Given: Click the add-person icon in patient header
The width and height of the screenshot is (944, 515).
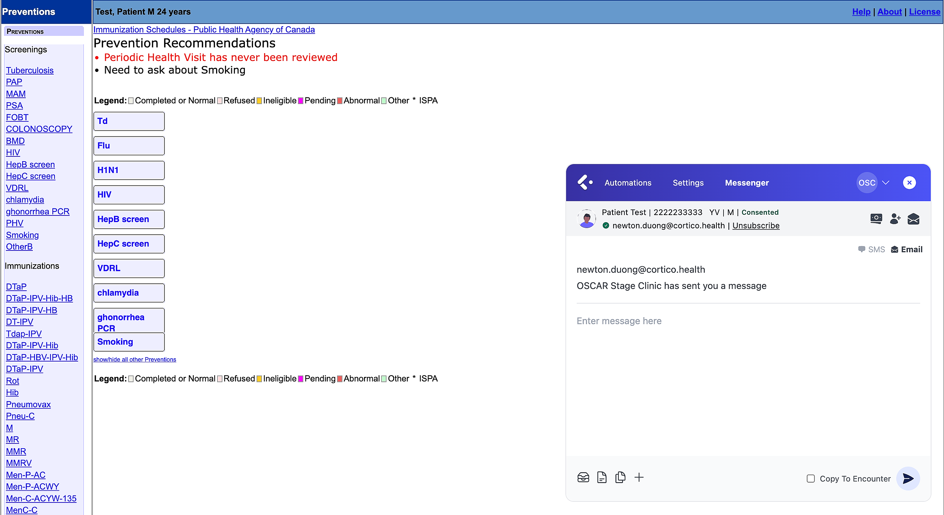Looking at the screenshot, I should click(x=895, y=219).
